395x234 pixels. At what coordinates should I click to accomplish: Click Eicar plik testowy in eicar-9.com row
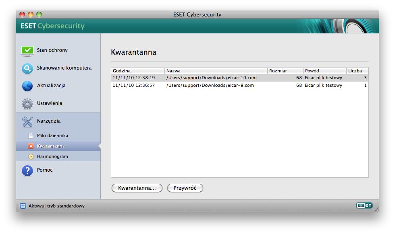[323, 85]
